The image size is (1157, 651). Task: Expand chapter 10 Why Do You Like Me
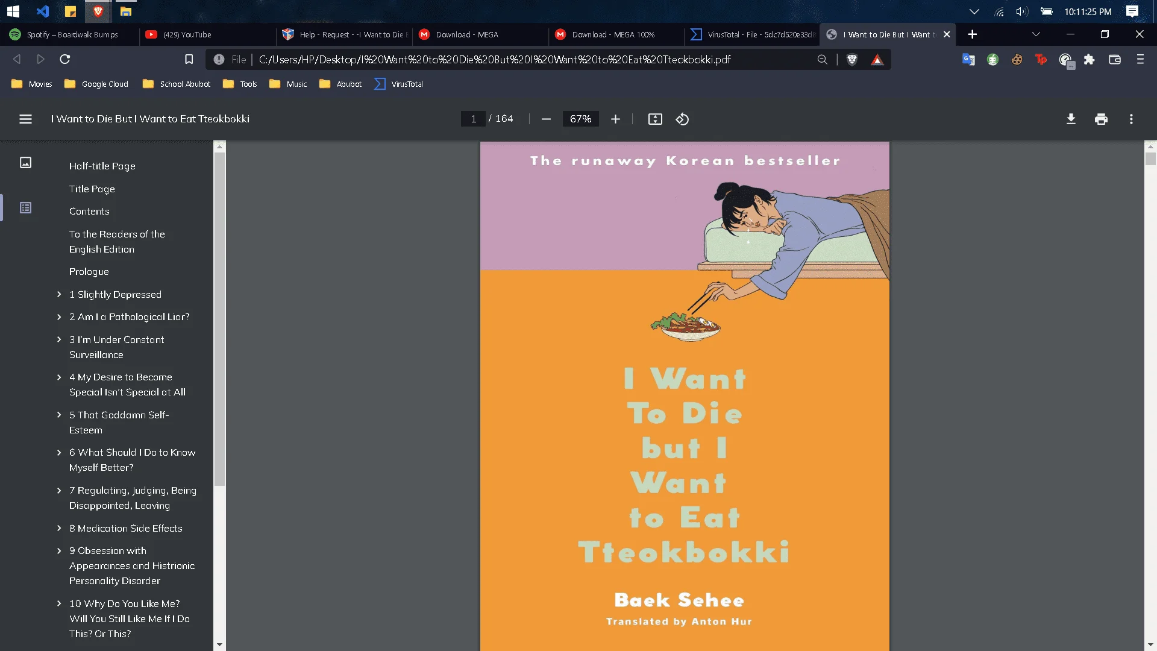(x=59, y=603)
